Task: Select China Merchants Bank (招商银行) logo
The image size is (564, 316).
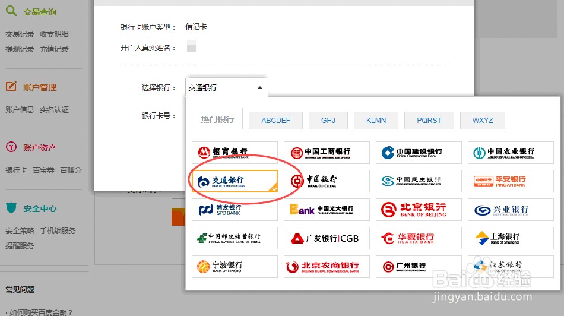Action: (235, 153)
